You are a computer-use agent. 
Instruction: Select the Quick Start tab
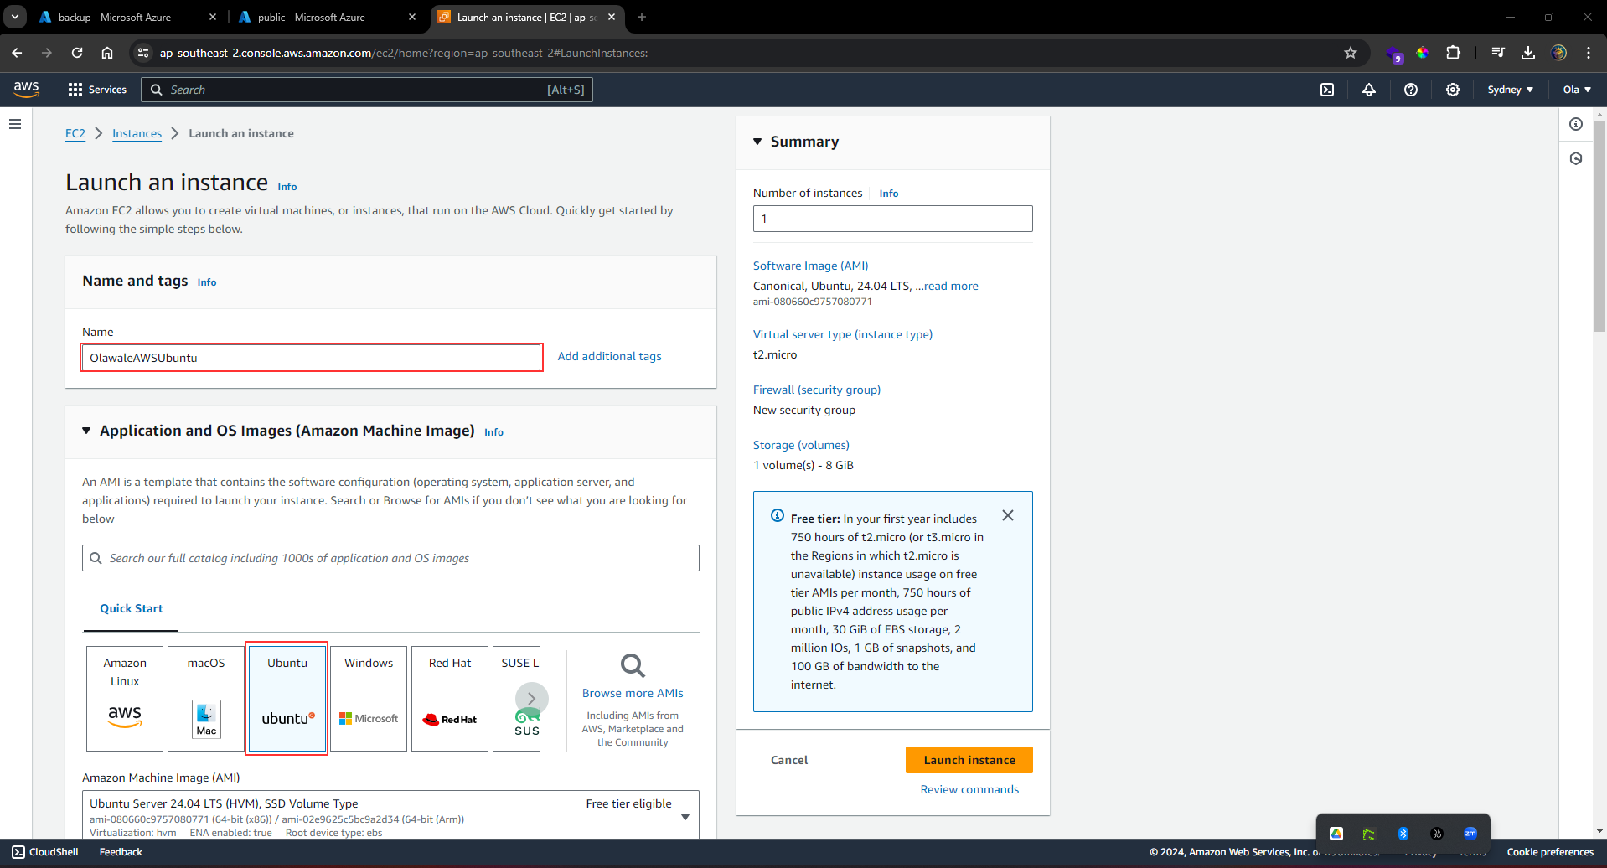click(132, 608)
